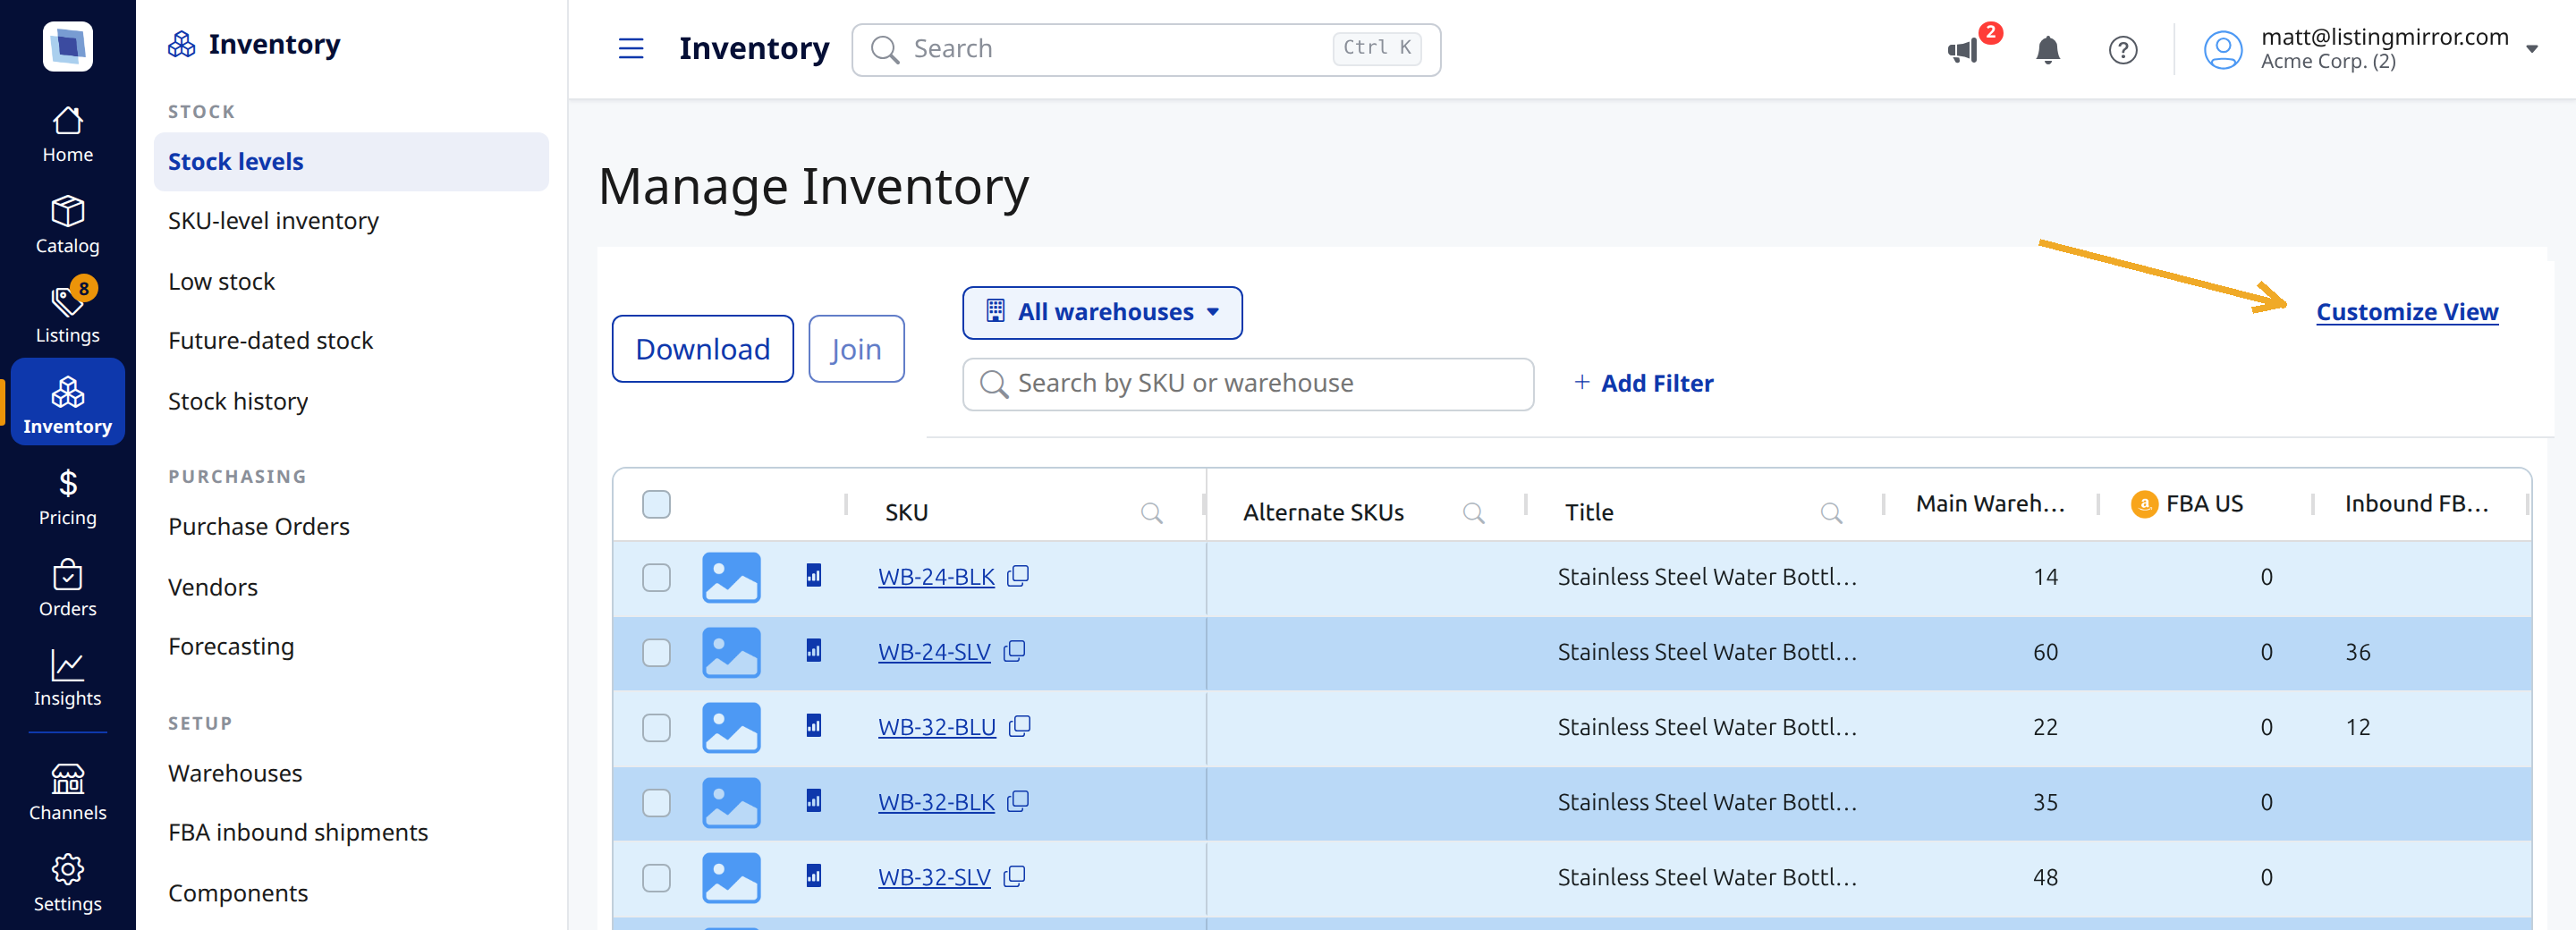
Task: Click the Download button
Action: [x=702, y=349]
